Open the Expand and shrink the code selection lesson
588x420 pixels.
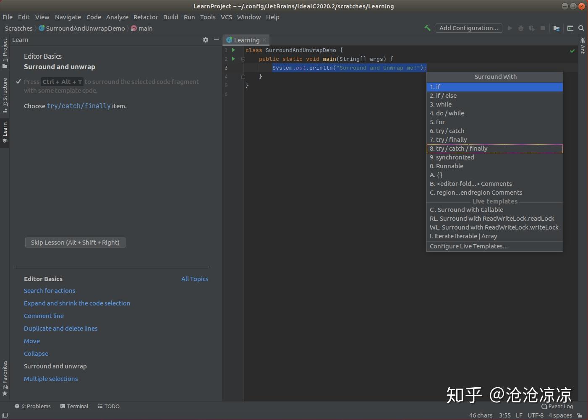click(77, 303)
